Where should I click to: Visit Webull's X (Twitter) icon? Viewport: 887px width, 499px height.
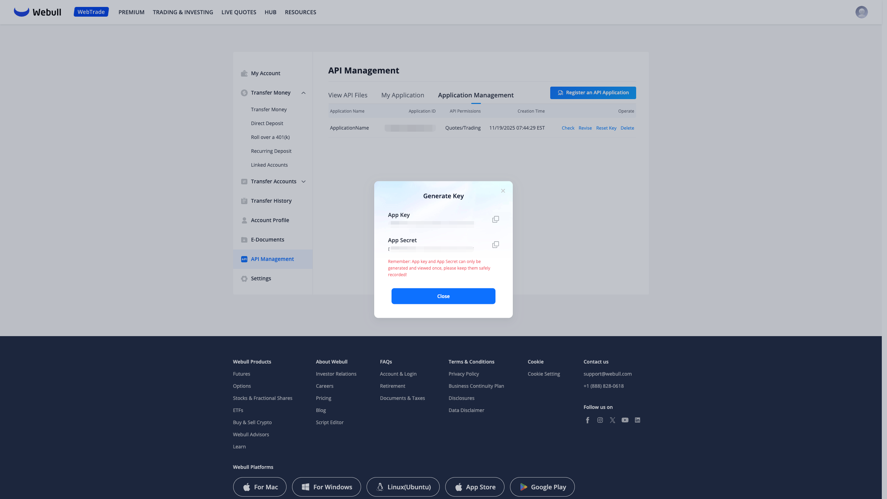[x=613, y=420]
